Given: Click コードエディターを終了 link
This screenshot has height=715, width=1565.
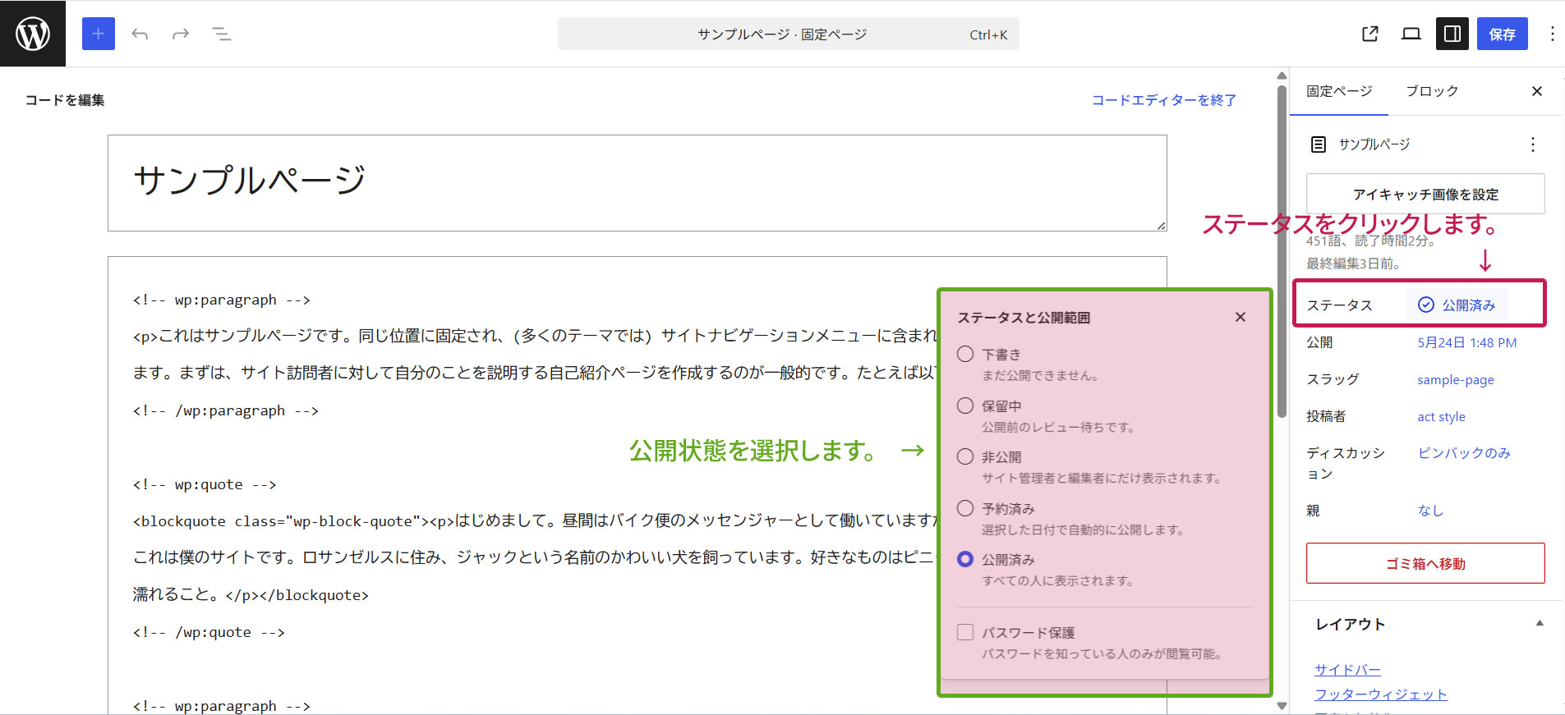Looking at the screenshot, I should [1163, 100].
